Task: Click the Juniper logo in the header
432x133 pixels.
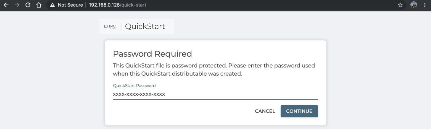Action: coord(110,27)
